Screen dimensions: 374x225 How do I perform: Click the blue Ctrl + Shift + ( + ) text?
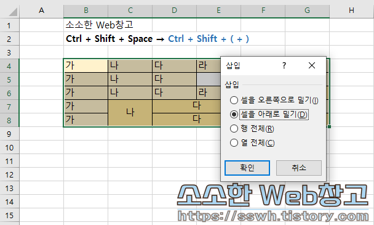(209, 39)
